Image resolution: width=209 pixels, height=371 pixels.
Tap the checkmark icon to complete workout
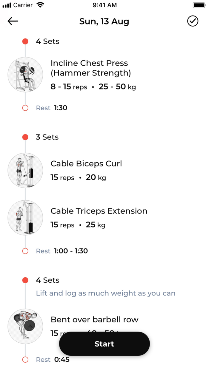point(193,21)
